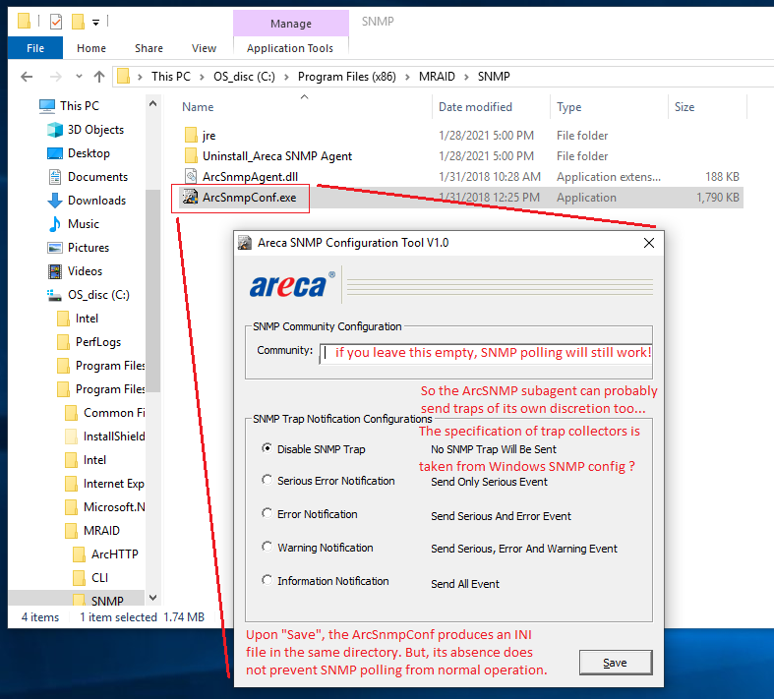Image resolution: width=774 pixels, height=699 pixels.
Task: Go up one folder level arrow
Action: [x=99, y=77]
